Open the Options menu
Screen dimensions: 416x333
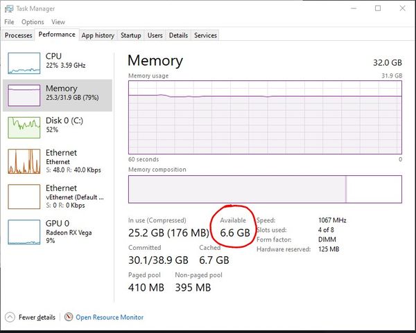[x=33, y=22]
